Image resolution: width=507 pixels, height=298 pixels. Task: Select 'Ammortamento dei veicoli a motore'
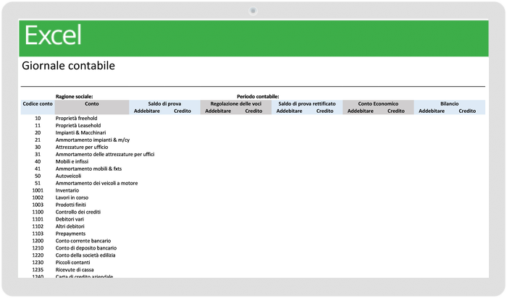click(96, 183)
